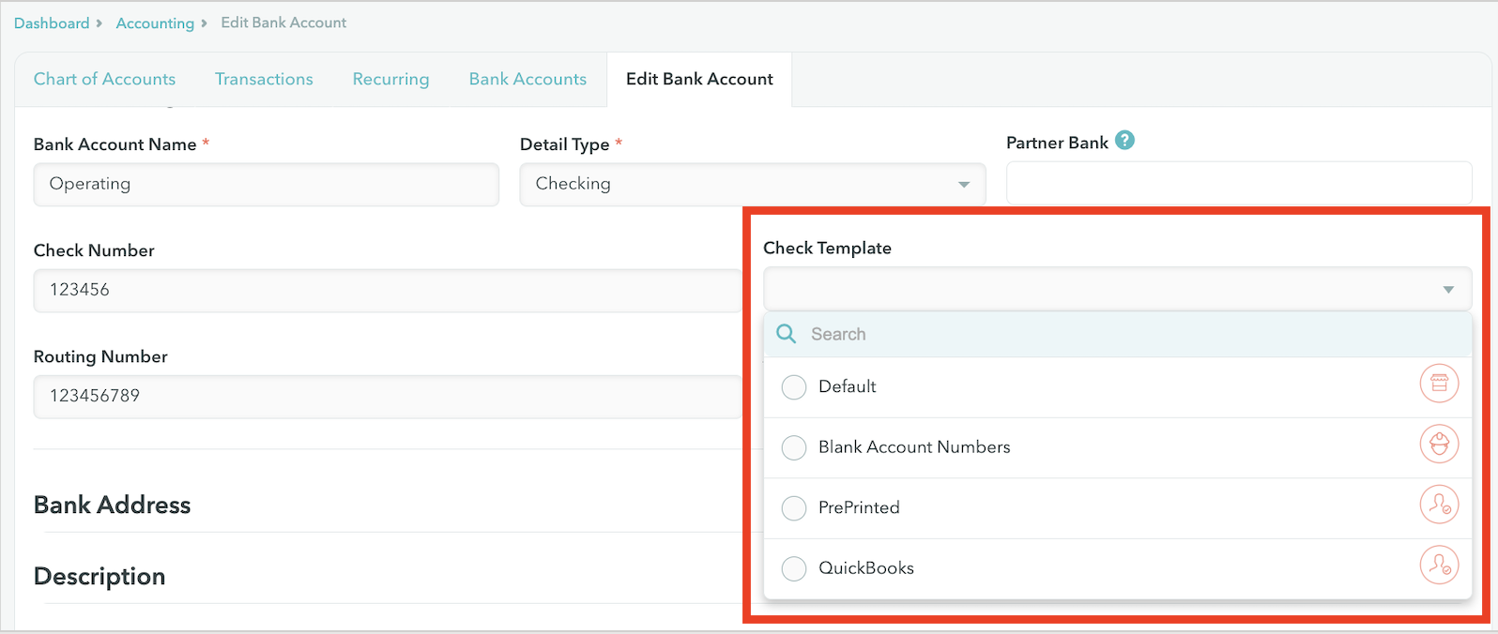The image size is (1498, 634).
Task: Select the PrePrinted template radio button
Action: pos(794,508)
